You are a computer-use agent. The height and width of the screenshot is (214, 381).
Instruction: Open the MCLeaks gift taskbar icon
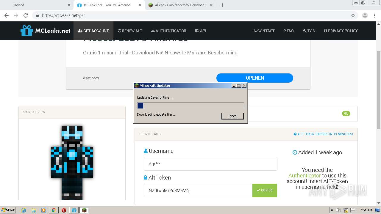coord(74,210)
